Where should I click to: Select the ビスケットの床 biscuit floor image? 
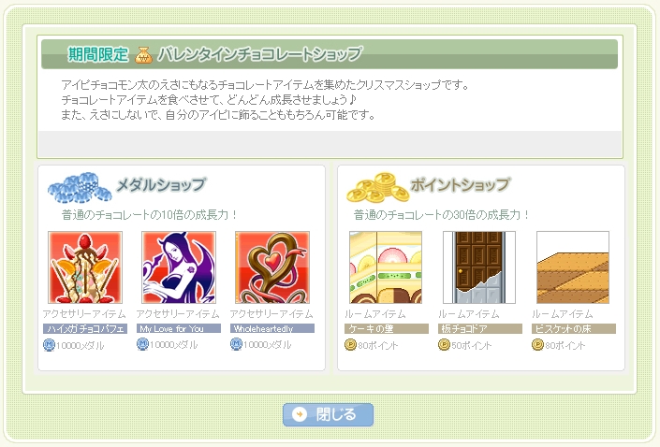573,267
